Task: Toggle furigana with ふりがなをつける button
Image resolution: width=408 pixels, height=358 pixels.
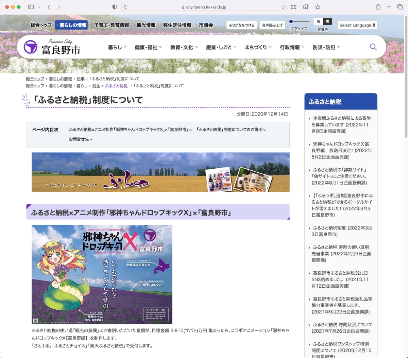Action: coord(241,25)
